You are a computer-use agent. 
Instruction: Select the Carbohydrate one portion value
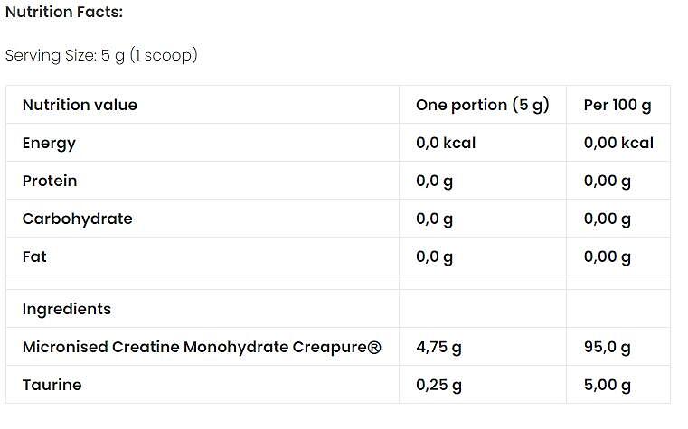[435, 219]
